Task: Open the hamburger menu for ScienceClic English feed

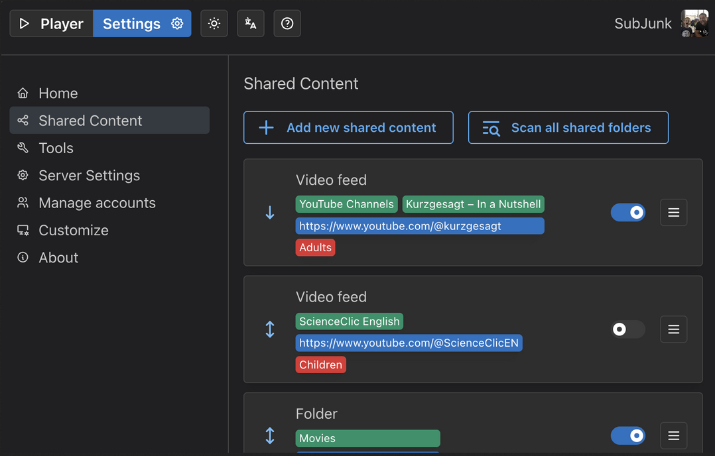Action: [673, 329]
